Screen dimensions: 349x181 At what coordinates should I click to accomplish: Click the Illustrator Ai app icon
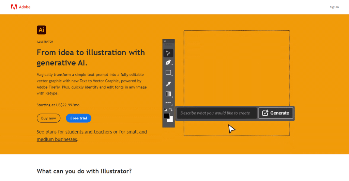(41, 30)
